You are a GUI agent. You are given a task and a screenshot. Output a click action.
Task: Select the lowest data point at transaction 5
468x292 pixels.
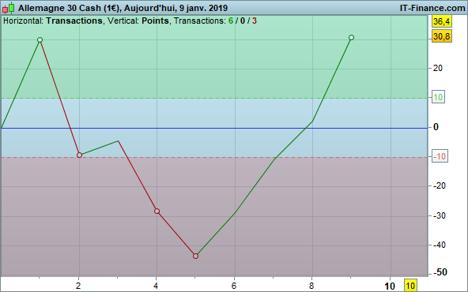coord(196,256)
